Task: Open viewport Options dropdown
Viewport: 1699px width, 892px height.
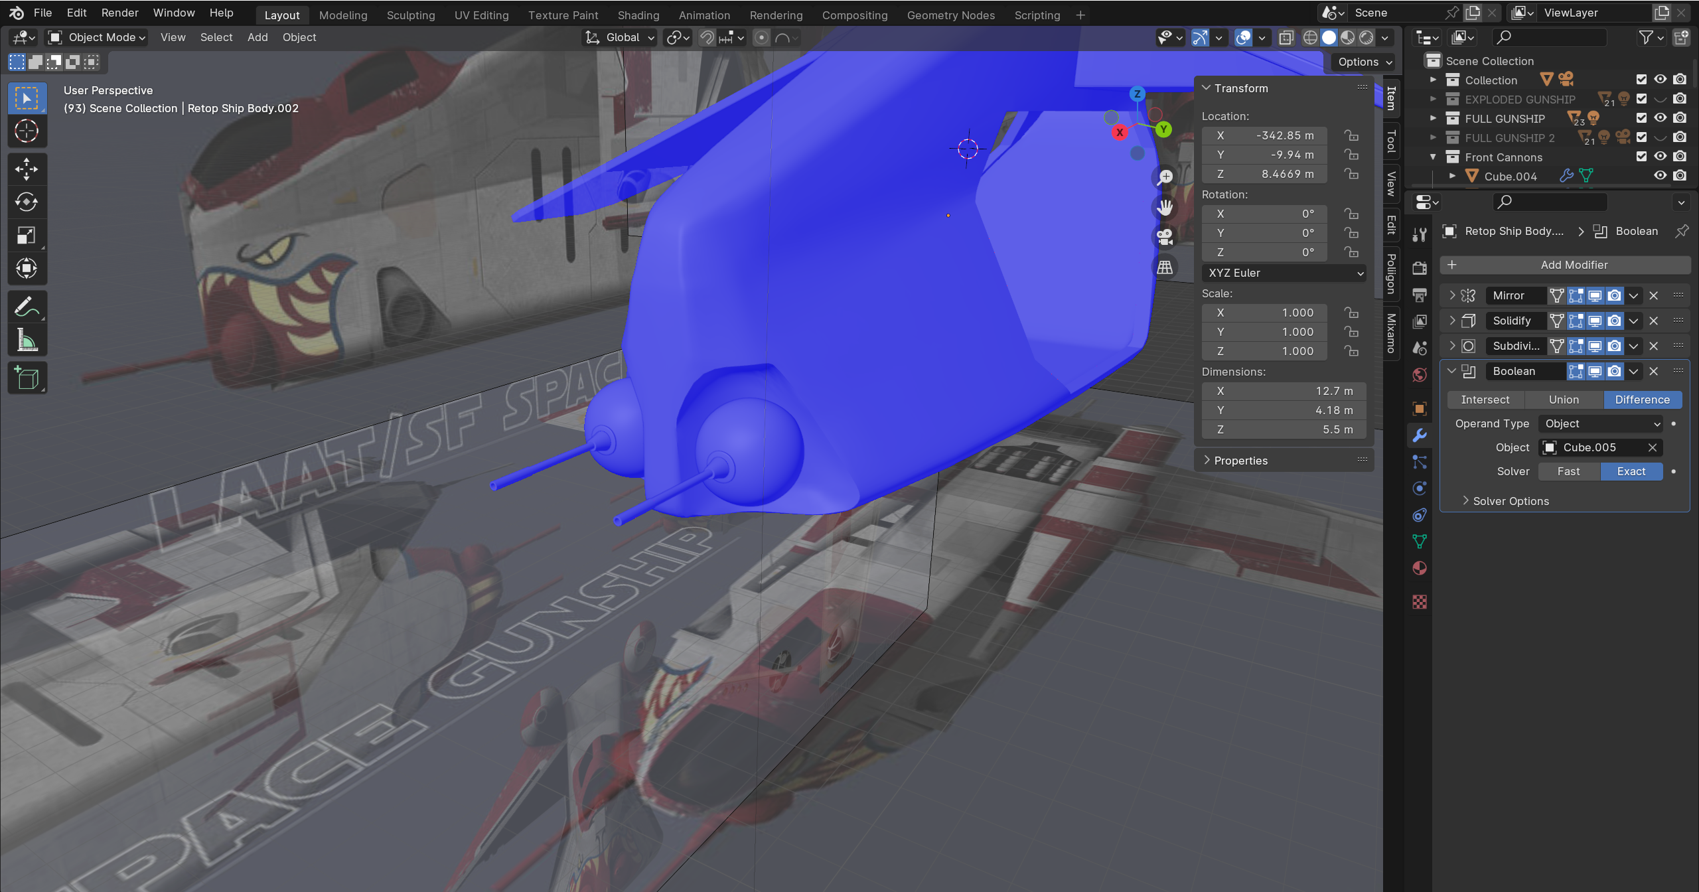Action: click(x=1365, y=62)
